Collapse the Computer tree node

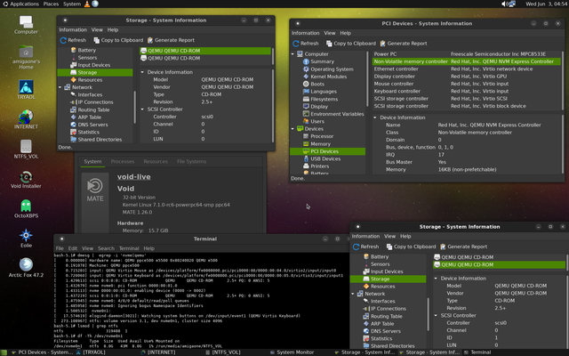coord(293,53)
